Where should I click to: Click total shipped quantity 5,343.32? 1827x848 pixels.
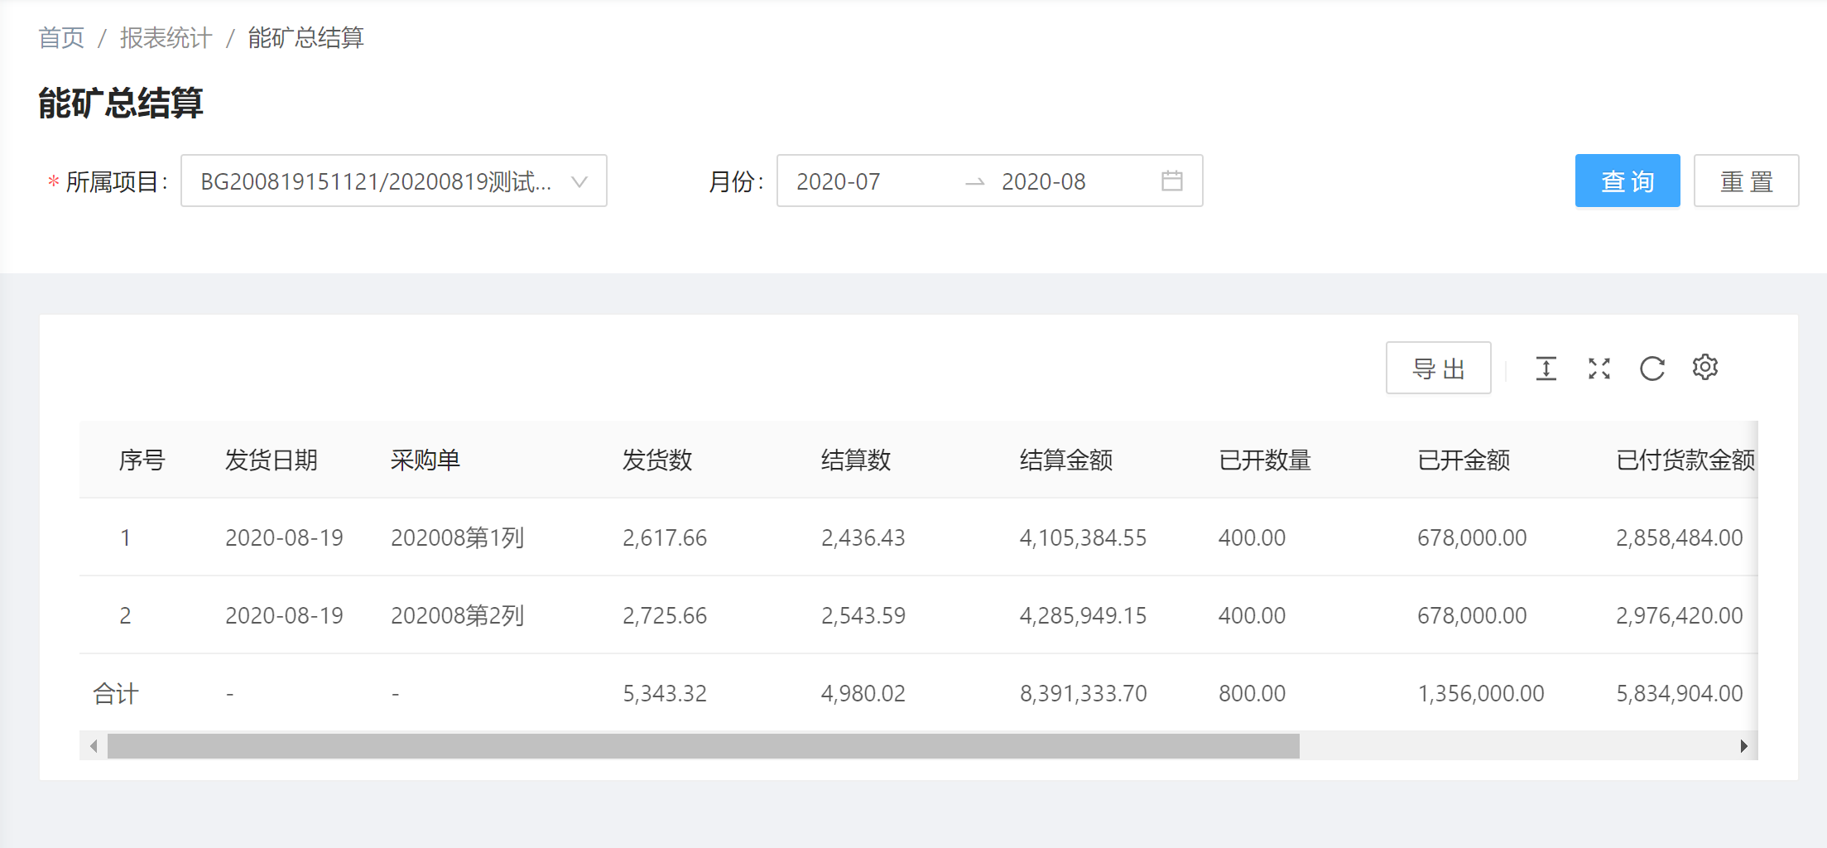[665, 693]
